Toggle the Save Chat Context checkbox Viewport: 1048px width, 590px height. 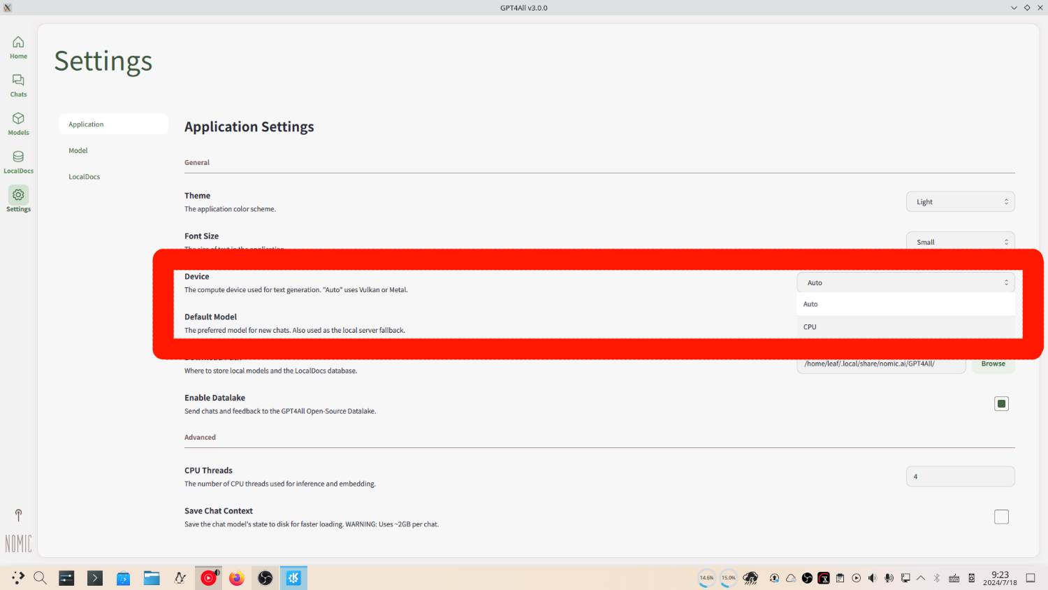tap(1001, 517)
